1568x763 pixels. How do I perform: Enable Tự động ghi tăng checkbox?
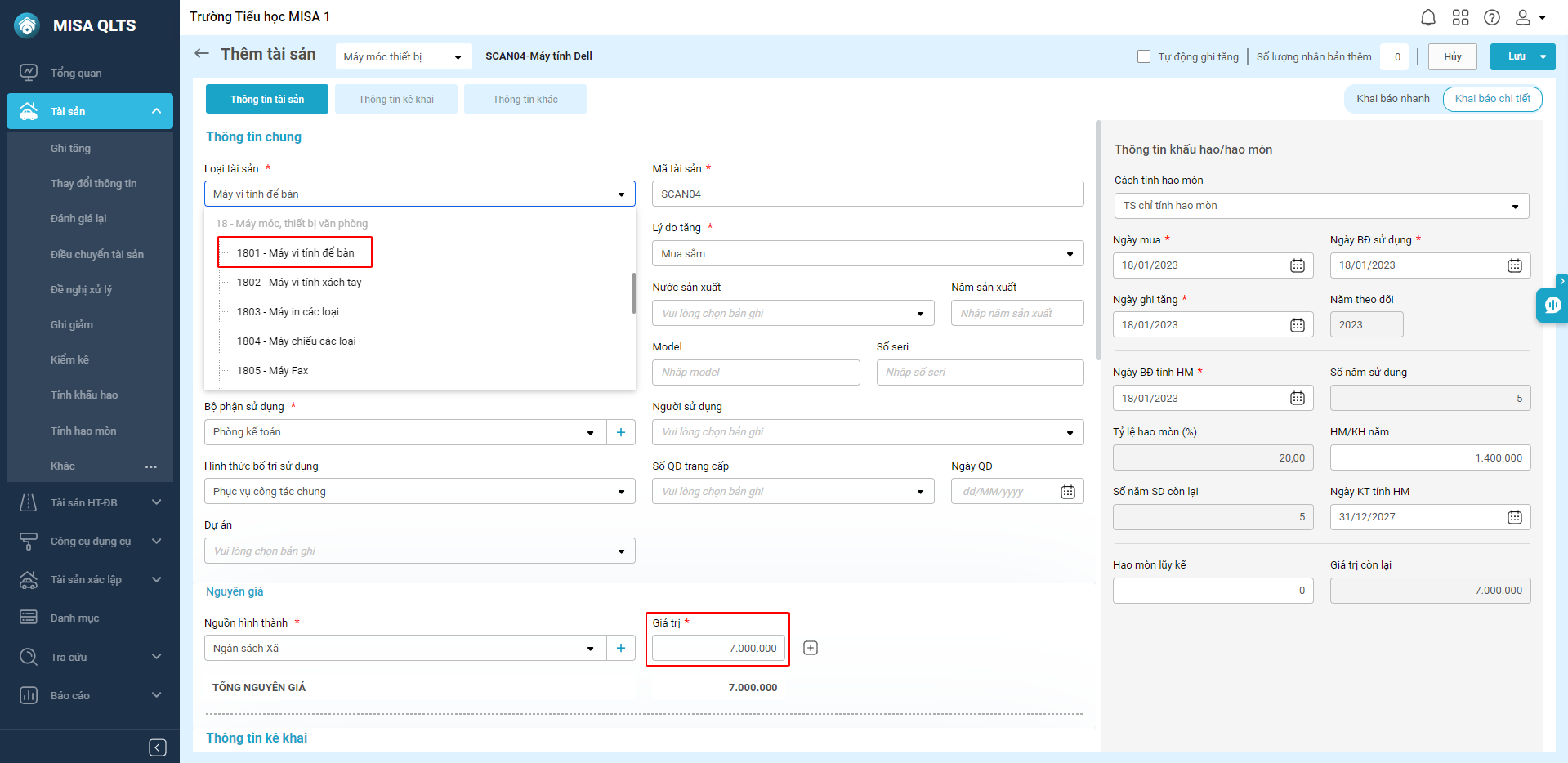pyautogui.click(x=1144, y=56)
